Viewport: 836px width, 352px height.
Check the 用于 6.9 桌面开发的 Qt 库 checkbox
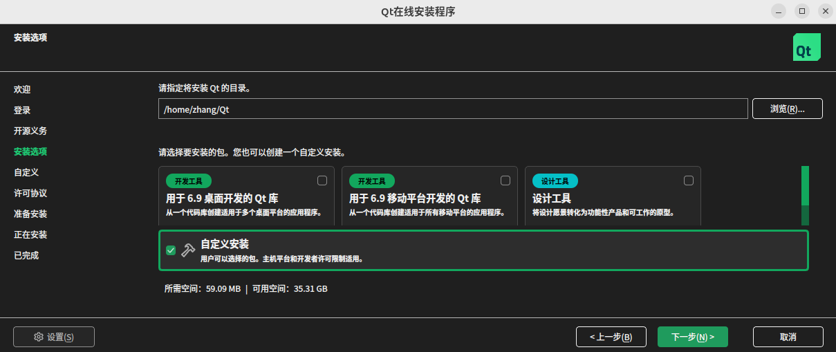point(322,180)
